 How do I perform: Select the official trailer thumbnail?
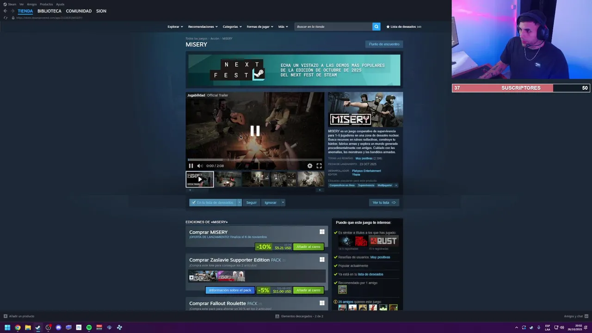click(x=200, y=179)
